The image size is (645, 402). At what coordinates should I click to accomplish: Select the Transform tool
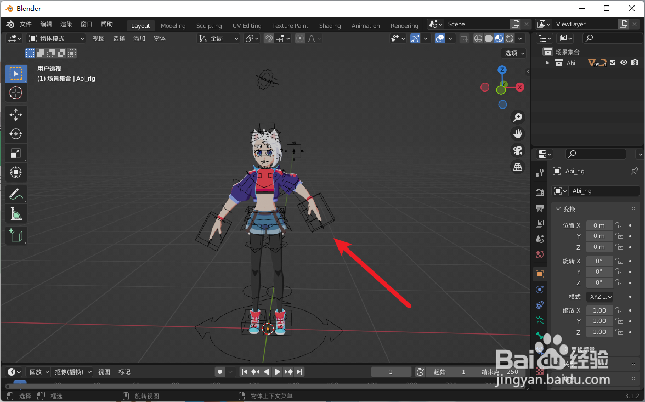coord(16,172)
